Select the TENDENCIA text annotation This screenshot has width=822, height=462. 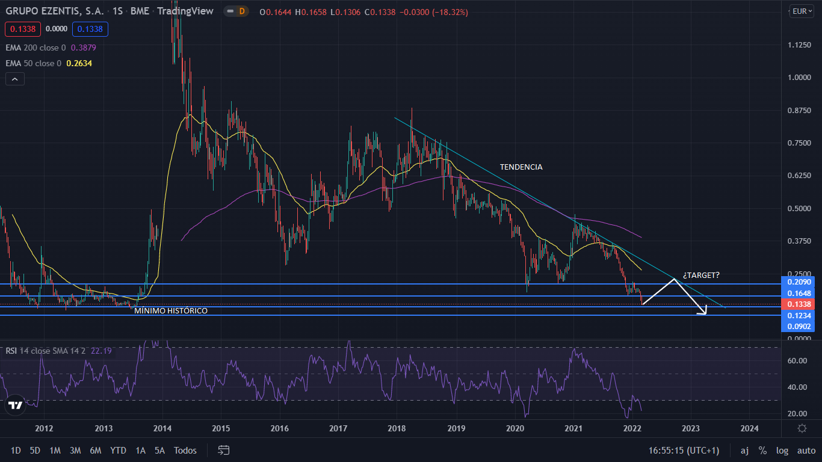pos(521,167)
